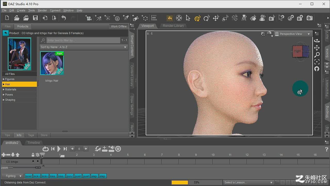Select the Region Navigator figure tool
330x186 pixels.
[262, 18]
